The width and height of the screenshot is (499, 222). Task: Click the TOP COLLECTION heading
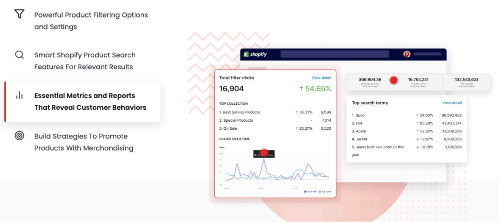coord(233,104)
